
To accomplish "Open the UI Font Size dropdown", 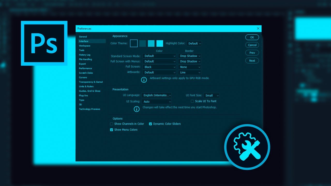I will click(212, 96).
